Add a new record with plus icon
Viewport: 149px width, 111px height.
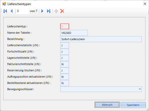click(56, 11)
